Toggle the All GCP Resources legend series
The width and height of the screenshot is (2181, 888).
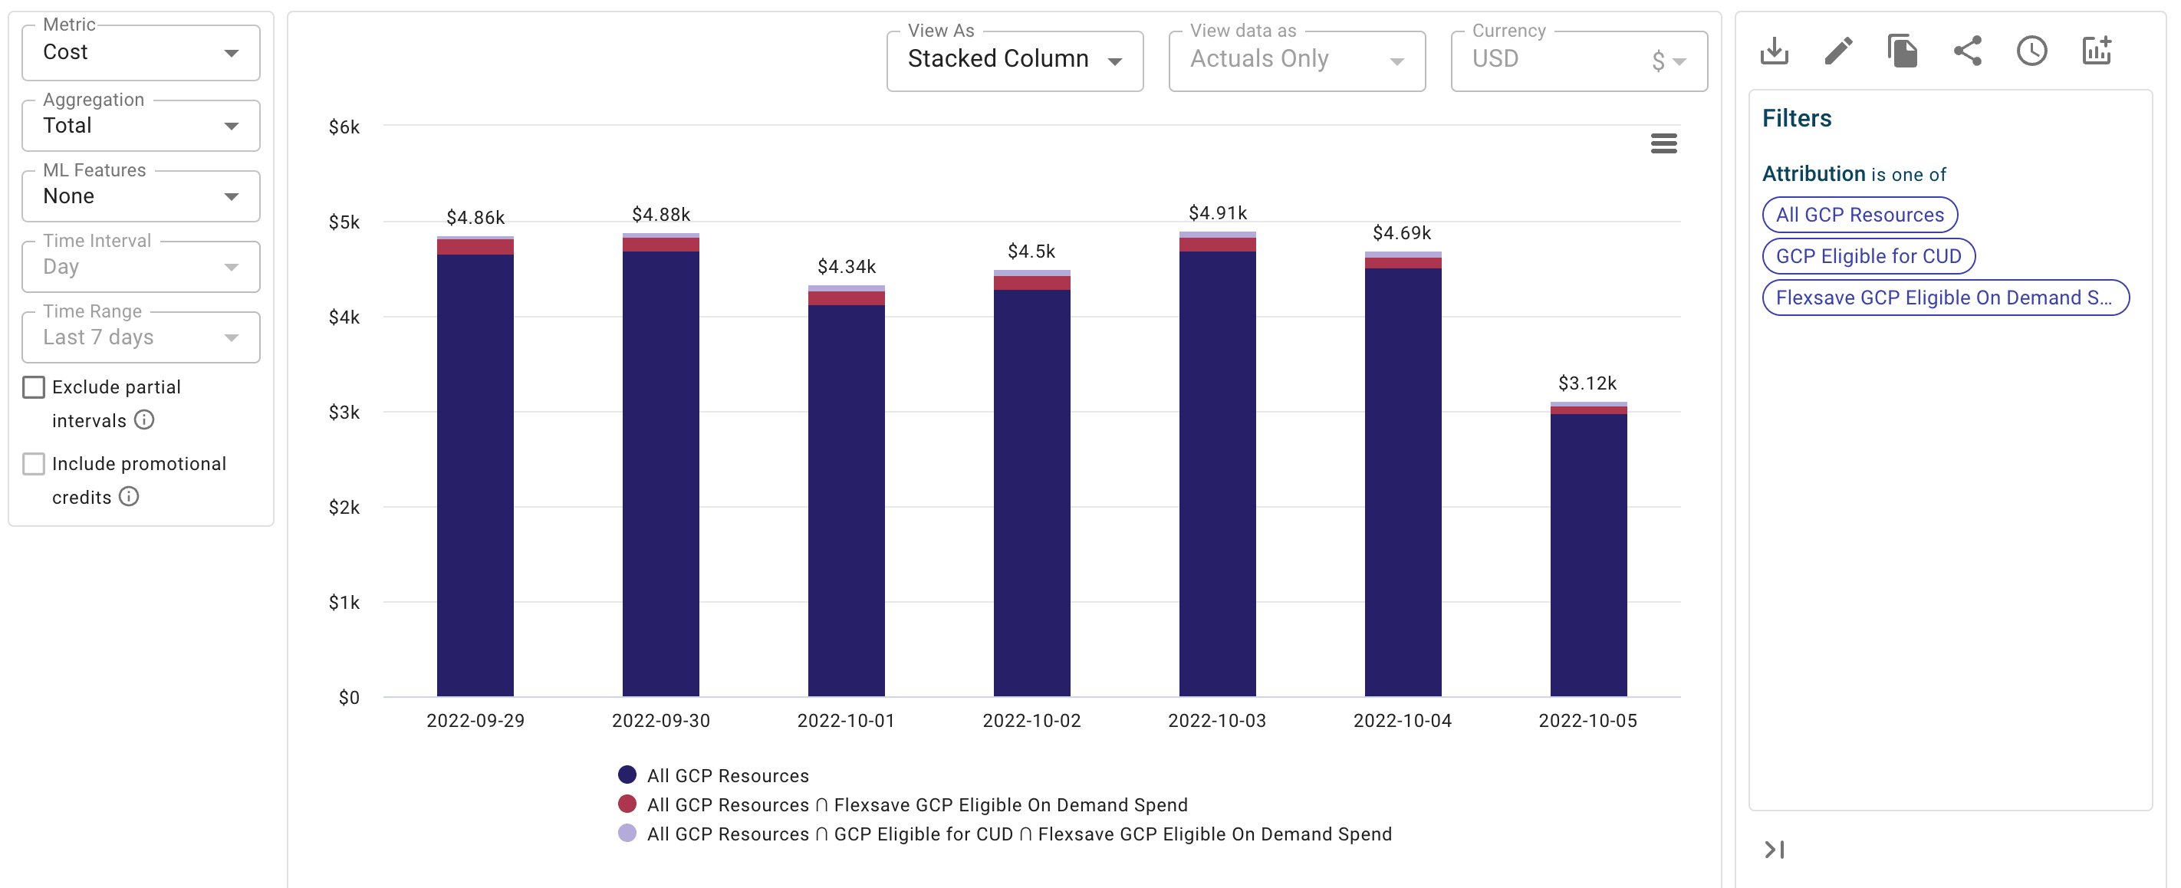(727, 775)
